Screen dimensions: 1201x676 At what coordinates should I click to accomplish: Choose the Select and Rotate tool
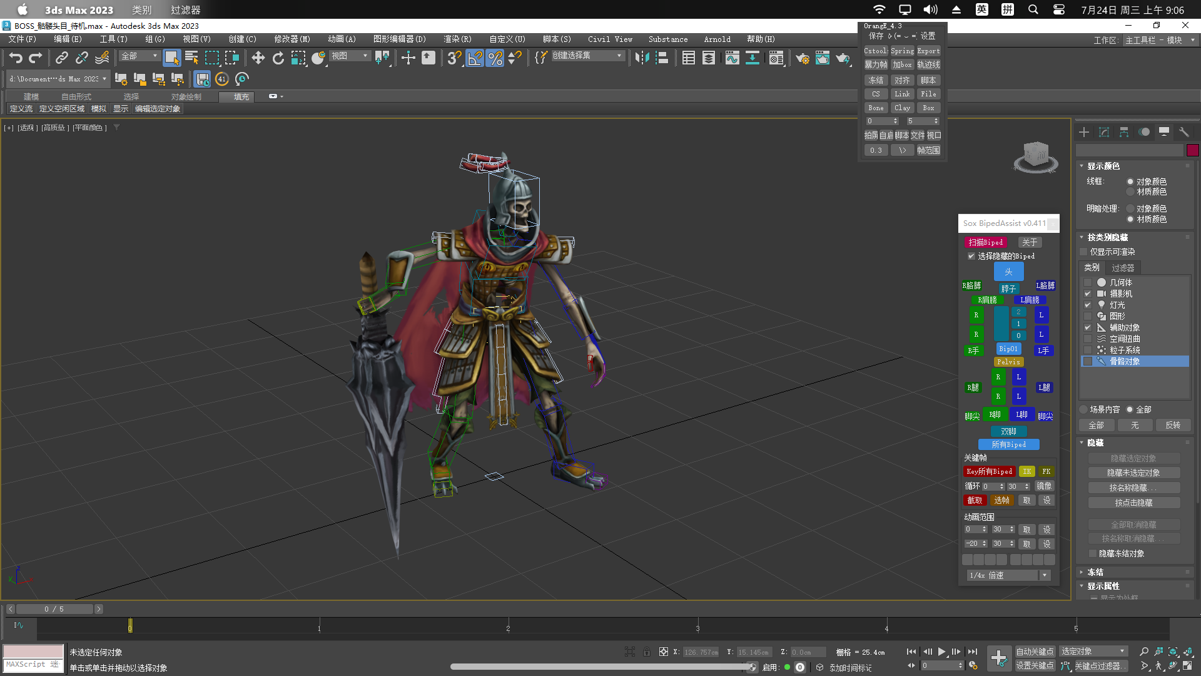(x=278, y=58)
